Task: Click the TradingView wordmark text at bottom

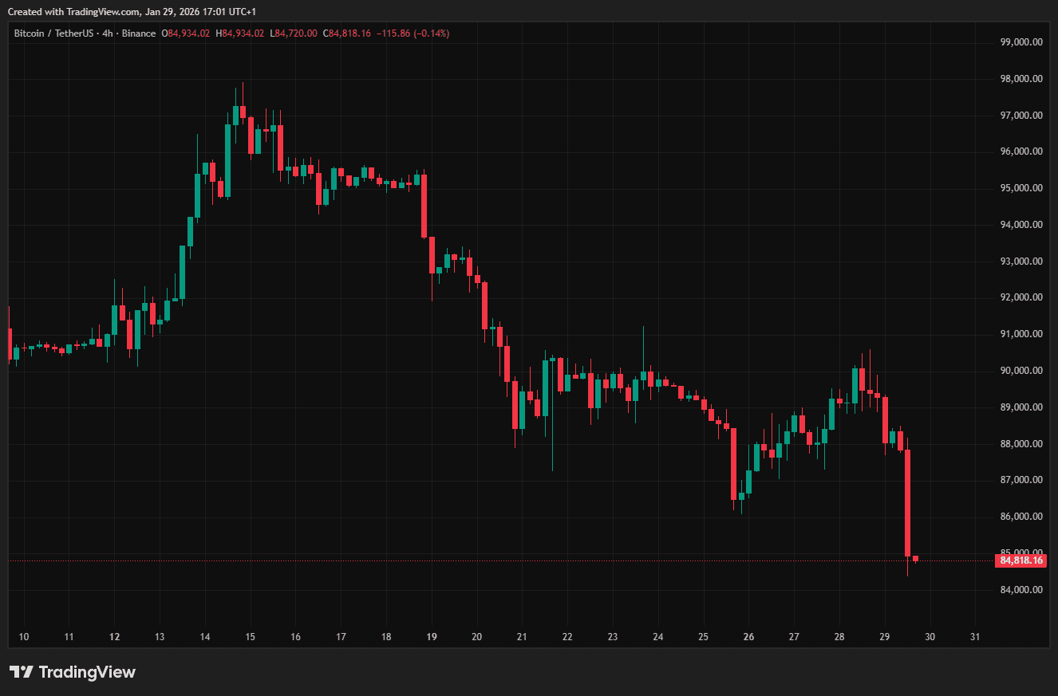Action: [87, 672]
